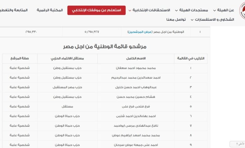The height and width of the screenshot is (148, 245).
Task: Open the الاستحقاقات الانتخابية dropdown menu
Action: click(130, 10)
